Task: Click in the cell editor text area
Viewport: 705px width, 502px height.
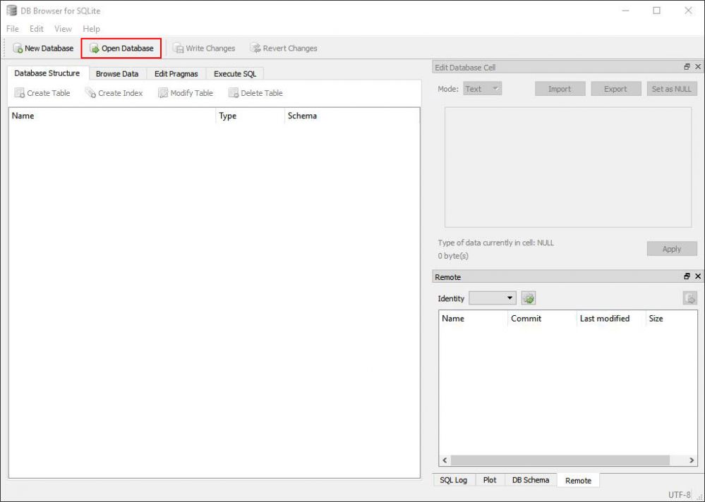Action: point(568,167)
